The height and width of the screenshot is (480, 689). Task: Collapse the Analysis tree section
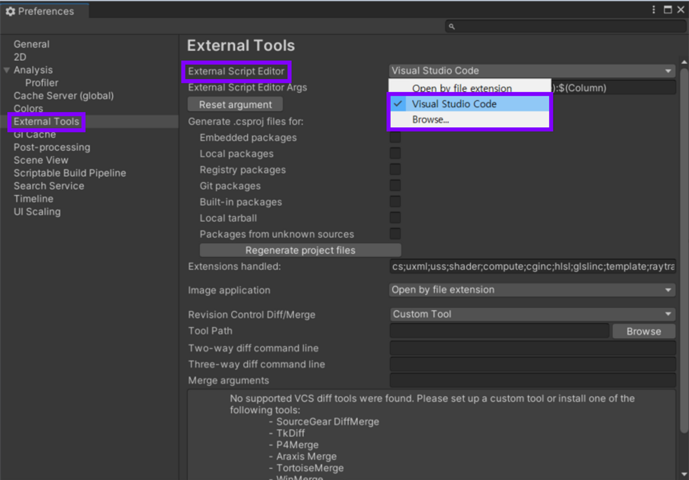[x=6, y=70]
